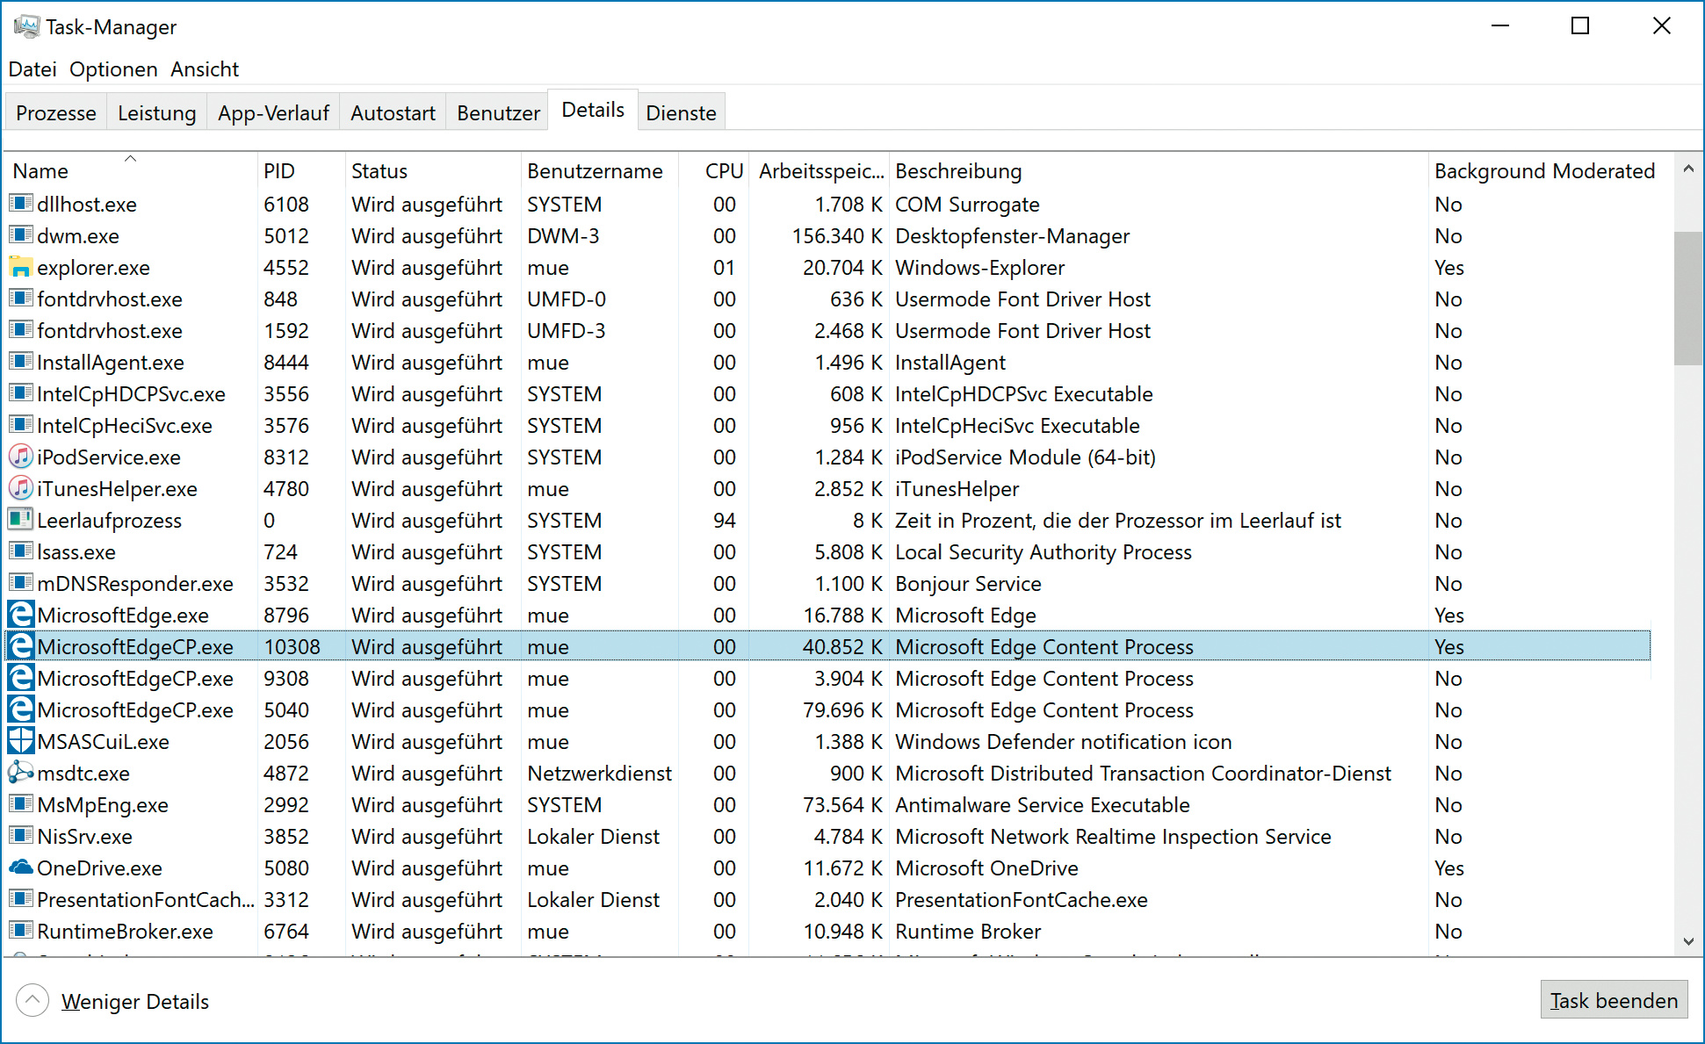This screenshot has width=1705, height=1044.
Task: Click the msdtc.exe process icon
Action: [20, 773]
